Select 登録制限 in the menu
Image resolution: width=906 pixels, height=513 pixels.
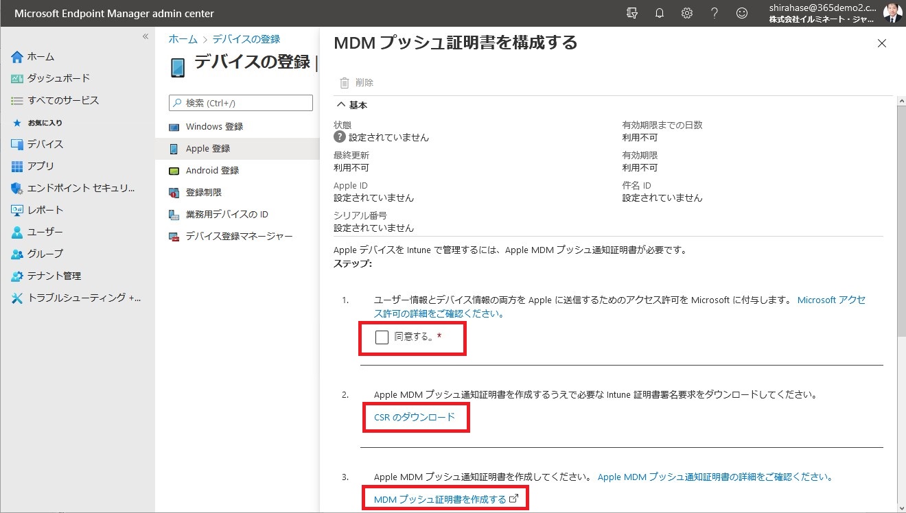[x=237, y=193]
